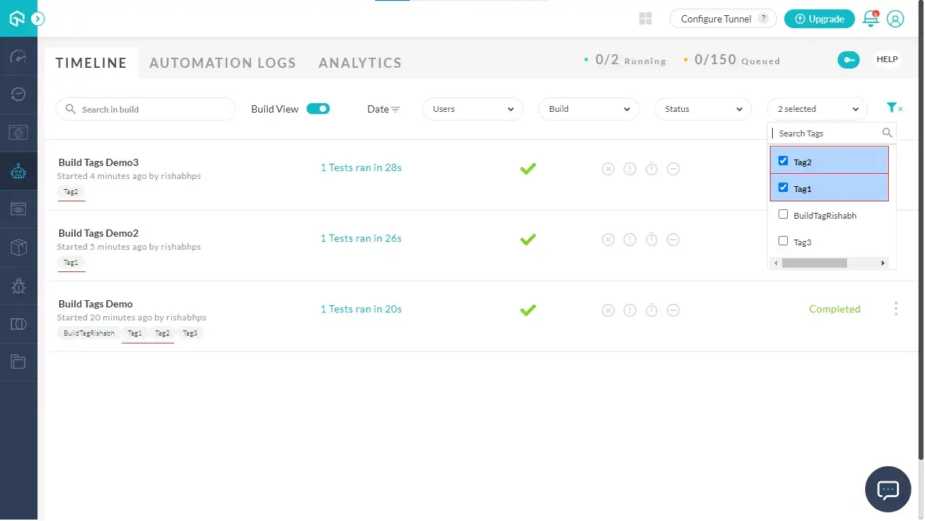925x521 pixels.
Task: Toggle the Build View switch
Action: click(318, 109)
